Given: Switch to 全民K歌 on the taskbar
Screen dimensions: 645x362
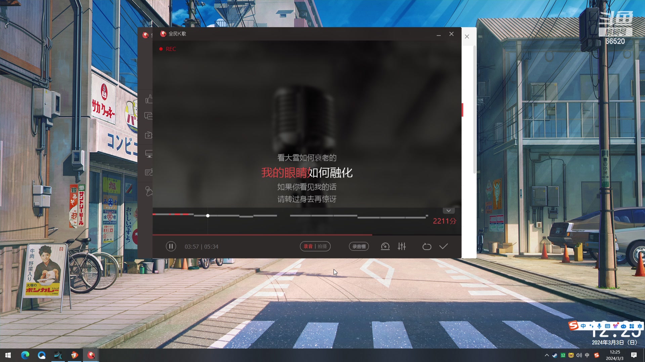Looking at the screenshot, I should click(91, 355).
